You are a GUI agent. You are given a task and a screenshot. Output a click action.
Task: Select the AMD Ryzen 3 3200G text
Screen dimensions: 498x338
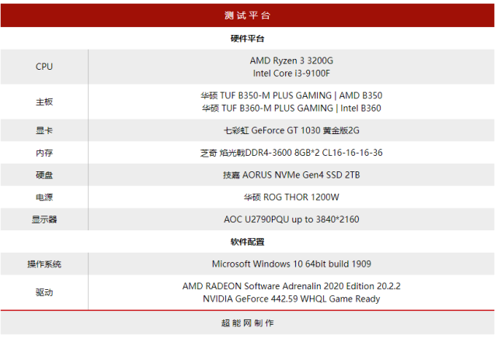pos(291,60)
